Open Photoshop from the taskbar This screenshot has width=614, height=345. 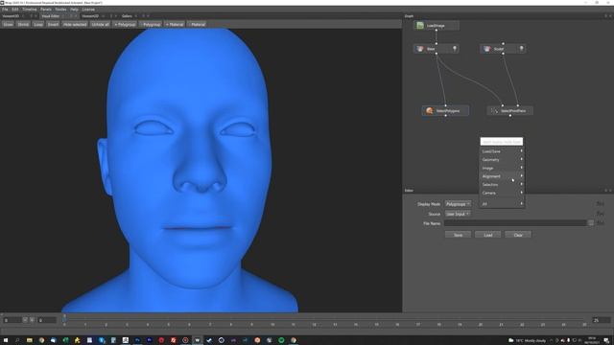click(137, 340)
